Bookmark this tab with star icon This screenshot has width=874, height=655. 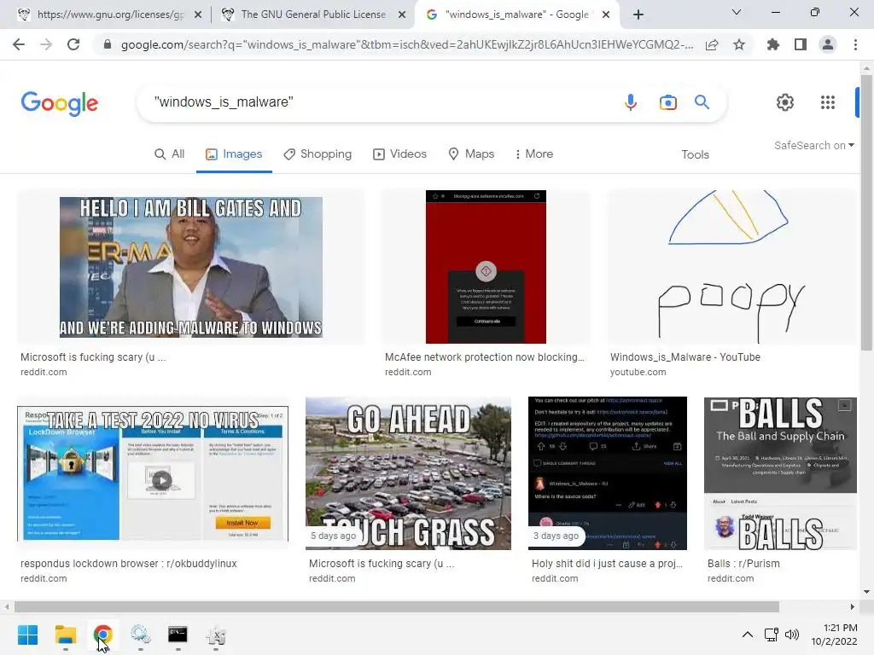[x=739, y=44]
